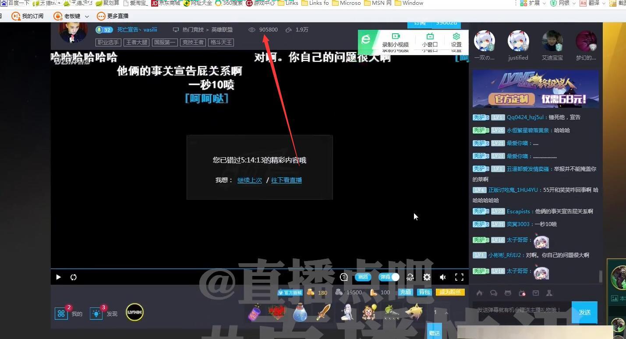Click chat username Escapists
The height and width of the screenshot is (339, 626).
point(518,211)
